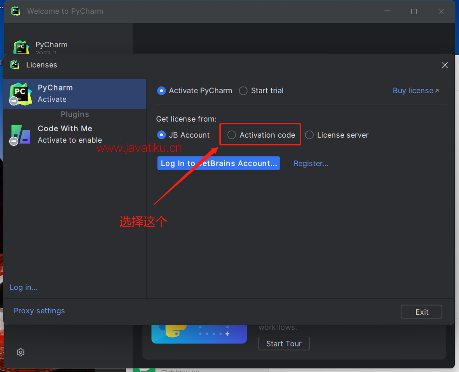Click the Welcome to PyCharm title bar icon
The height and width of the screenshot is (372, 459).
coord(16,11)
